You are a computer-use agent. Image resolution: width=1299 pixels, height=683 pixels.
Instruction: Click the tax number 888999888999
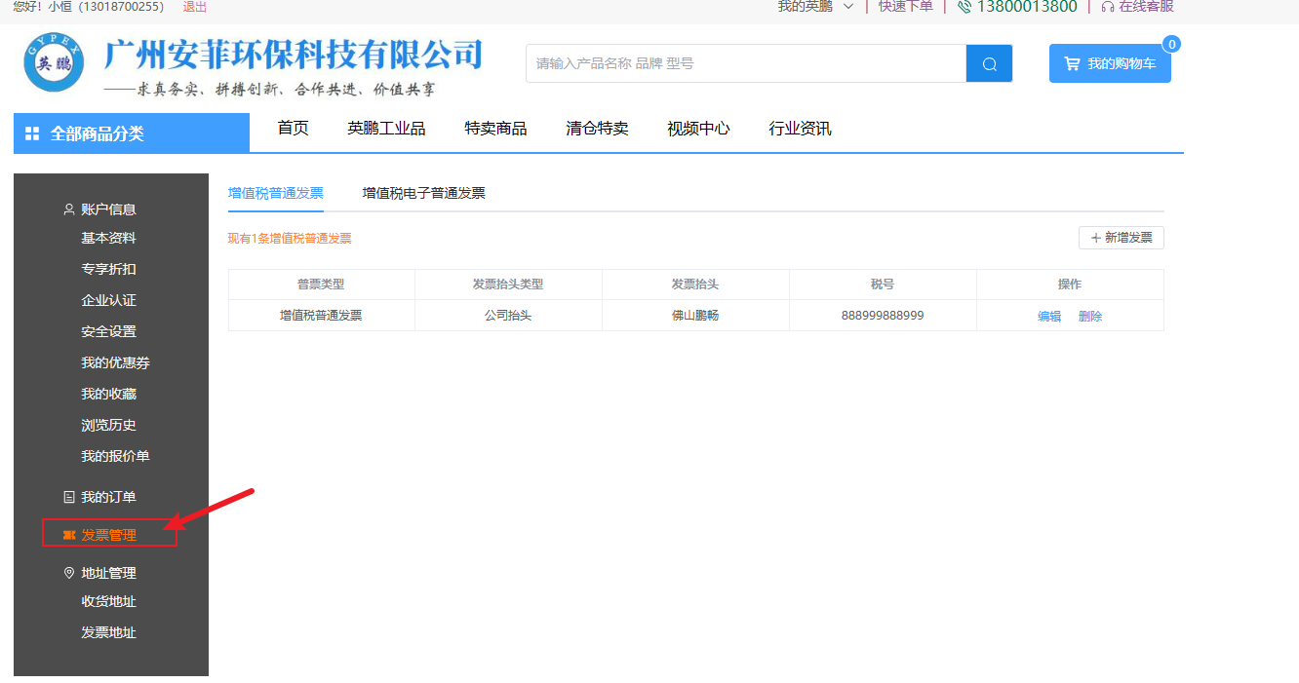[883, 316]
